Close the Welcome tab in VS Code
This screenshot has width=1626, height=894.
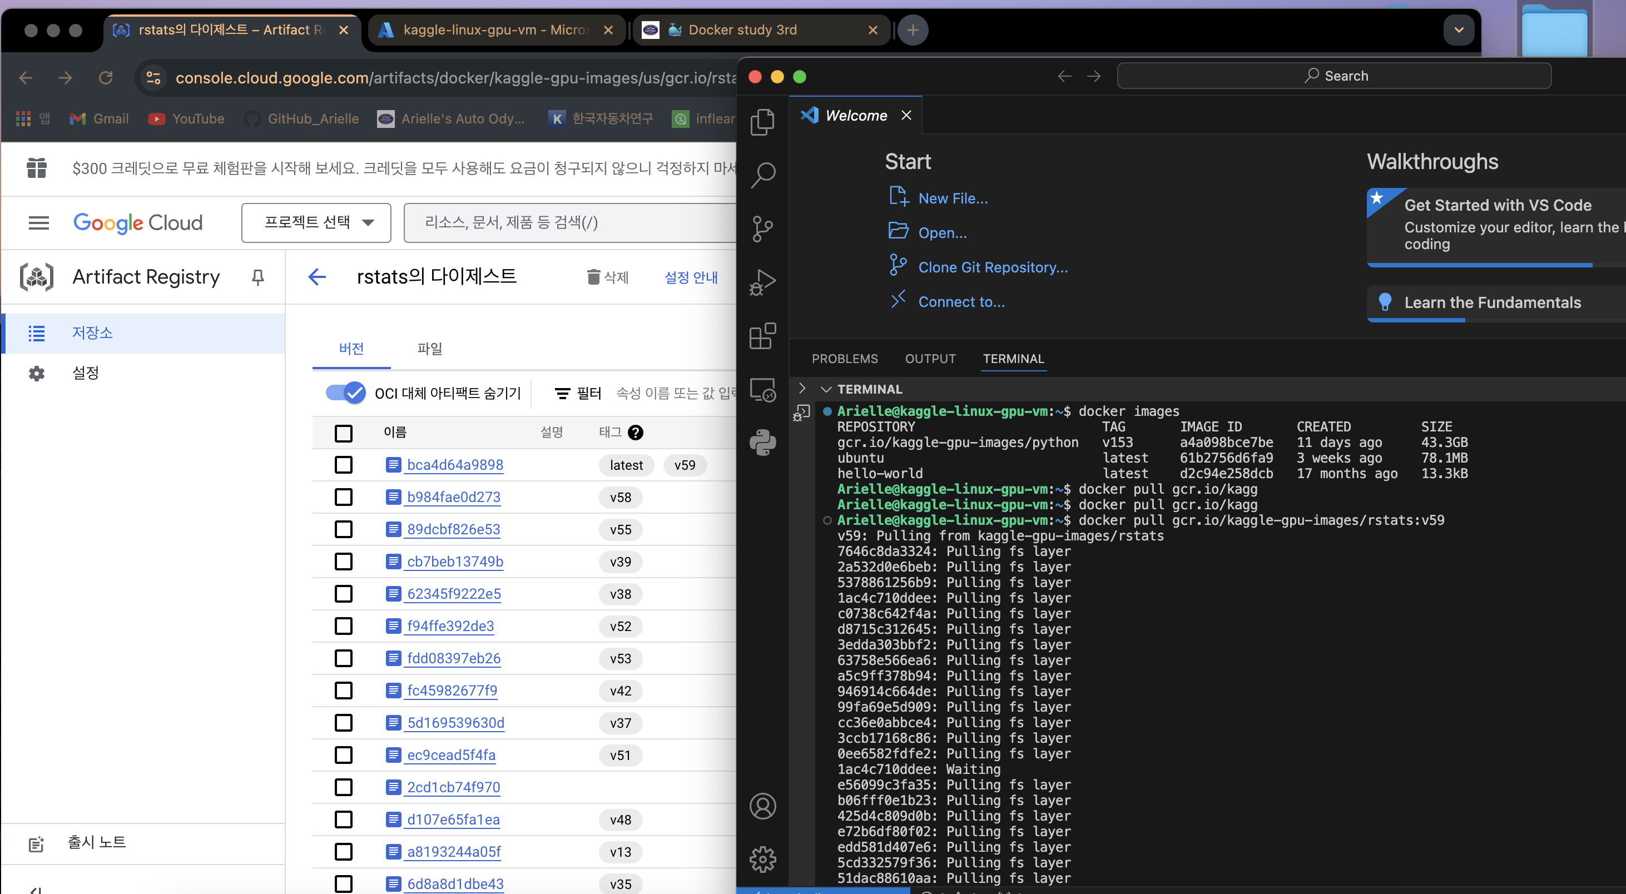point(906,115)
